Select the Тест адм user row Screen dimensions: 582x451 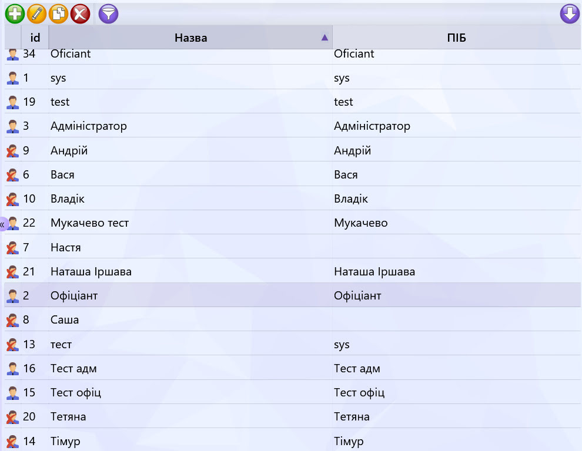(x=293, y=368)
